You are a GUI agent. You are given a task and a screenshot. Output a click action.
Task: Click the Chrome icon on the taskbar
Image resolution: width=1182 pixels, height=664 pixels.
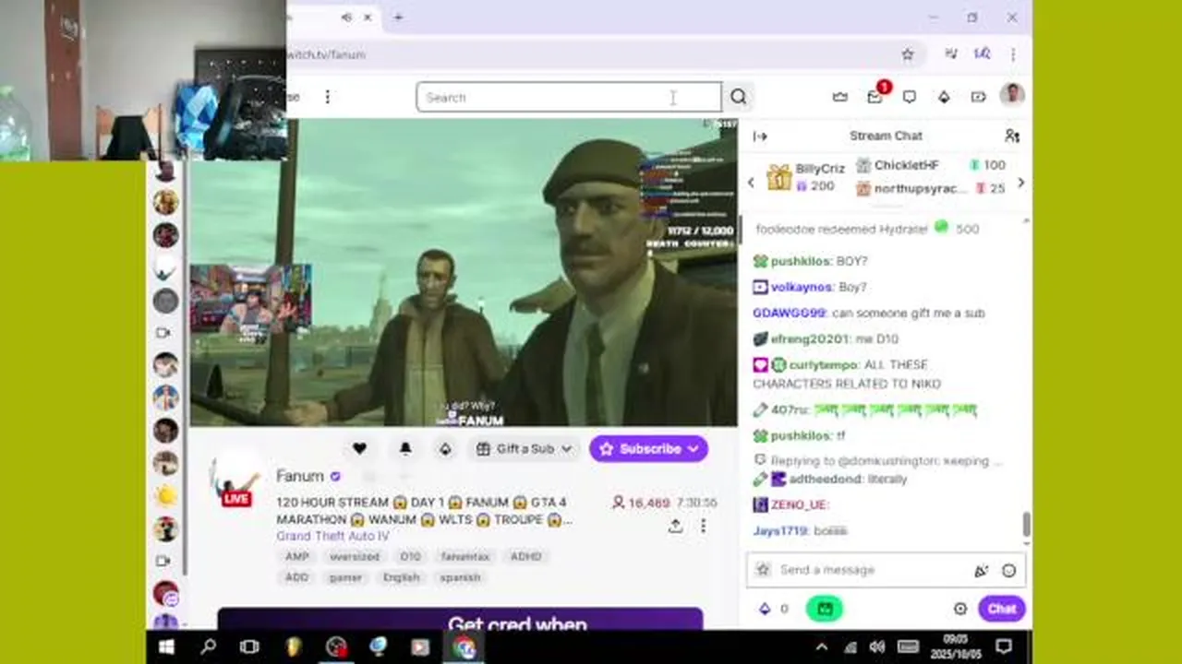pos(464,647)
